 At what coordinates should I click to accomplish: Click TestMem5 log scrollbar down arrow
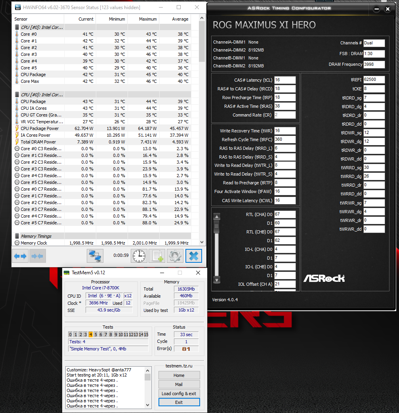coord(147,405)
